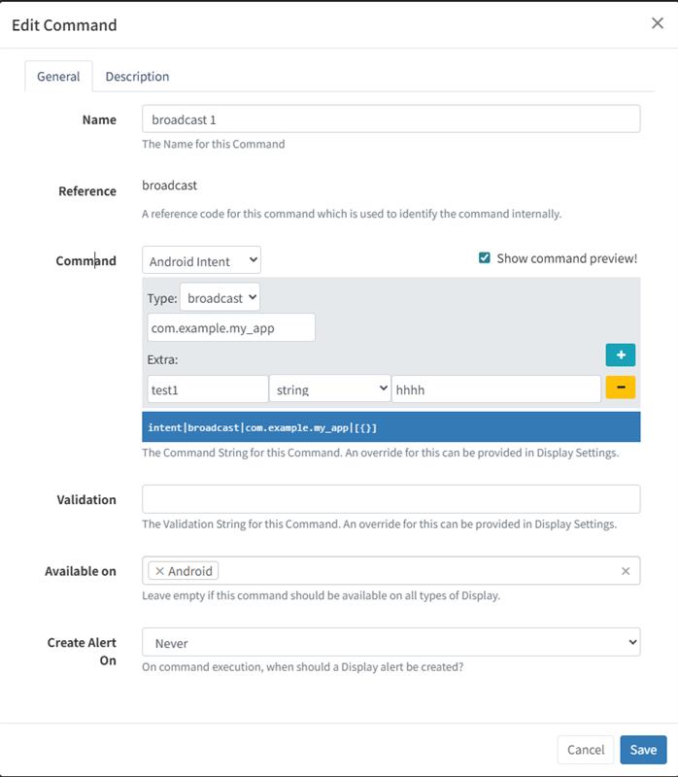
Task: Click the Cancel button
Action: click(x=585, y=749)
